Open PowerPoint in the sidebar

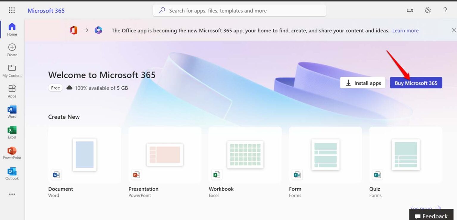click(x=12, y=153)
